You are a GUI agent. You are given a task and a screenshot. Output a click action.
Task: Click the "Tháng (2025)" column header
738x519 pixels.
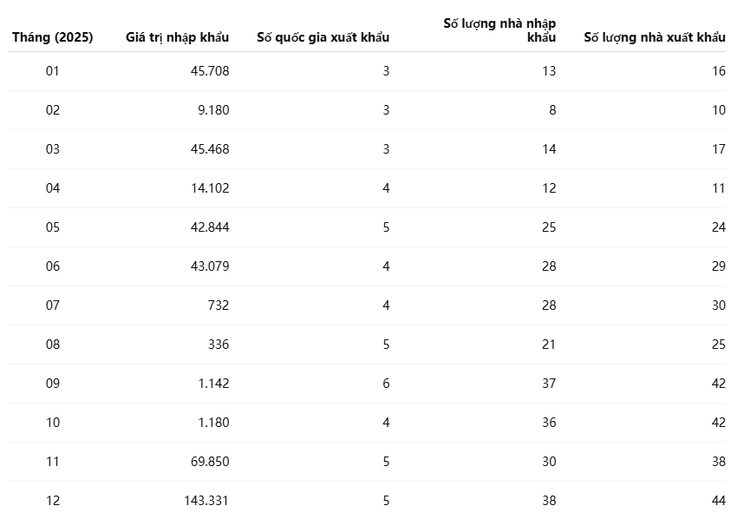click(x=52, y=37)
